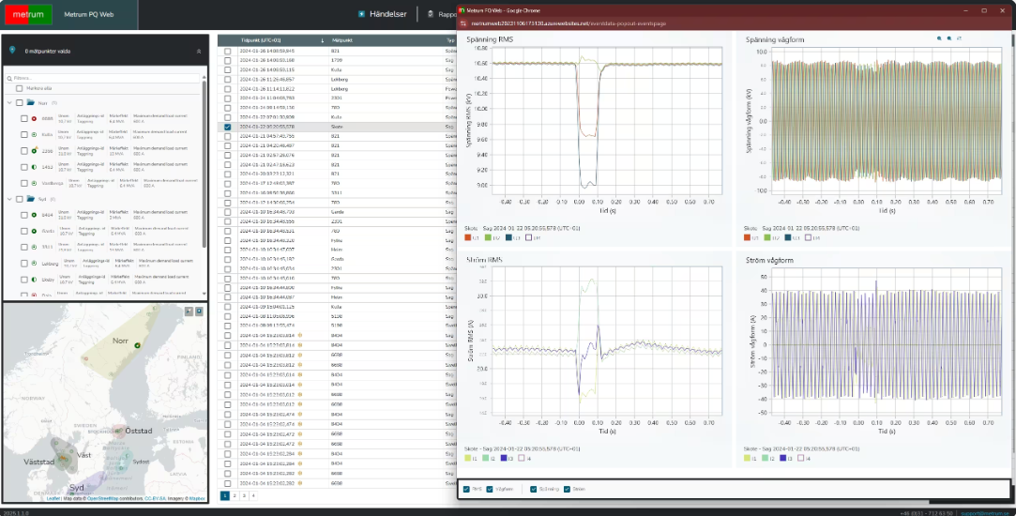Toggle I1 yellow swatch under Ström vågform
Viewport: 1016px width, 516px height.
(x=747, y=459)
